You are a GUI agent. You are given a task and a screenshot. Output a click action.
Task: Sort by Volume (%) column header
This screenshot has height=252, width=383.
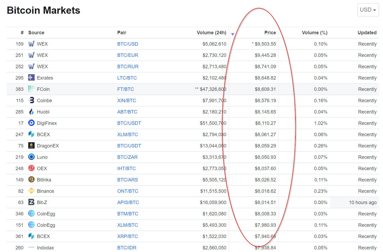point(314,33)
